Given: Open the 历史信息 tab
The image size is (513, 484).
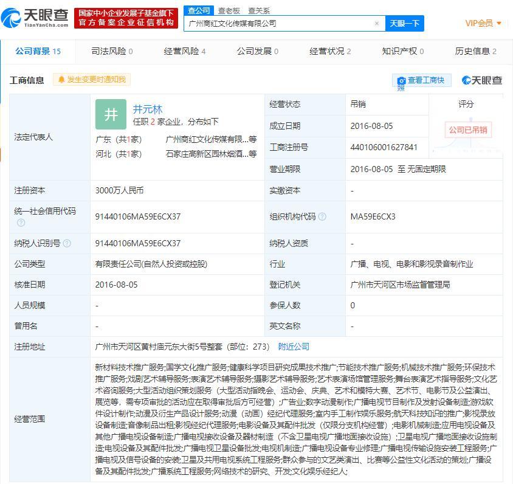Looking at the screenshot, I should pos(475,51).
